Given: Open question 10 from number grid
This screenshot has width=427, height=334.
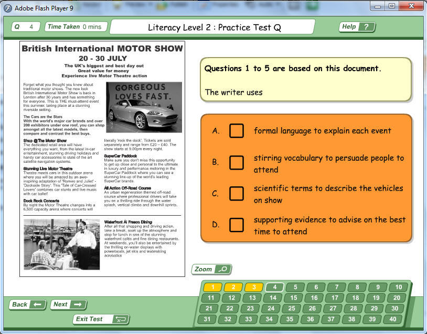Looking at the screenshot, I should click(399, 287).
